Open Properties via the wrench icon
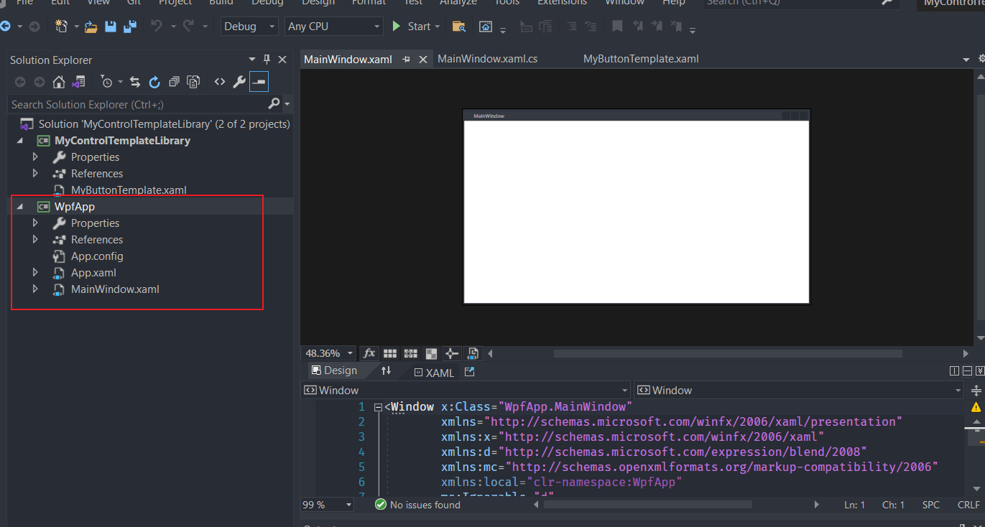 coord(239,82)
